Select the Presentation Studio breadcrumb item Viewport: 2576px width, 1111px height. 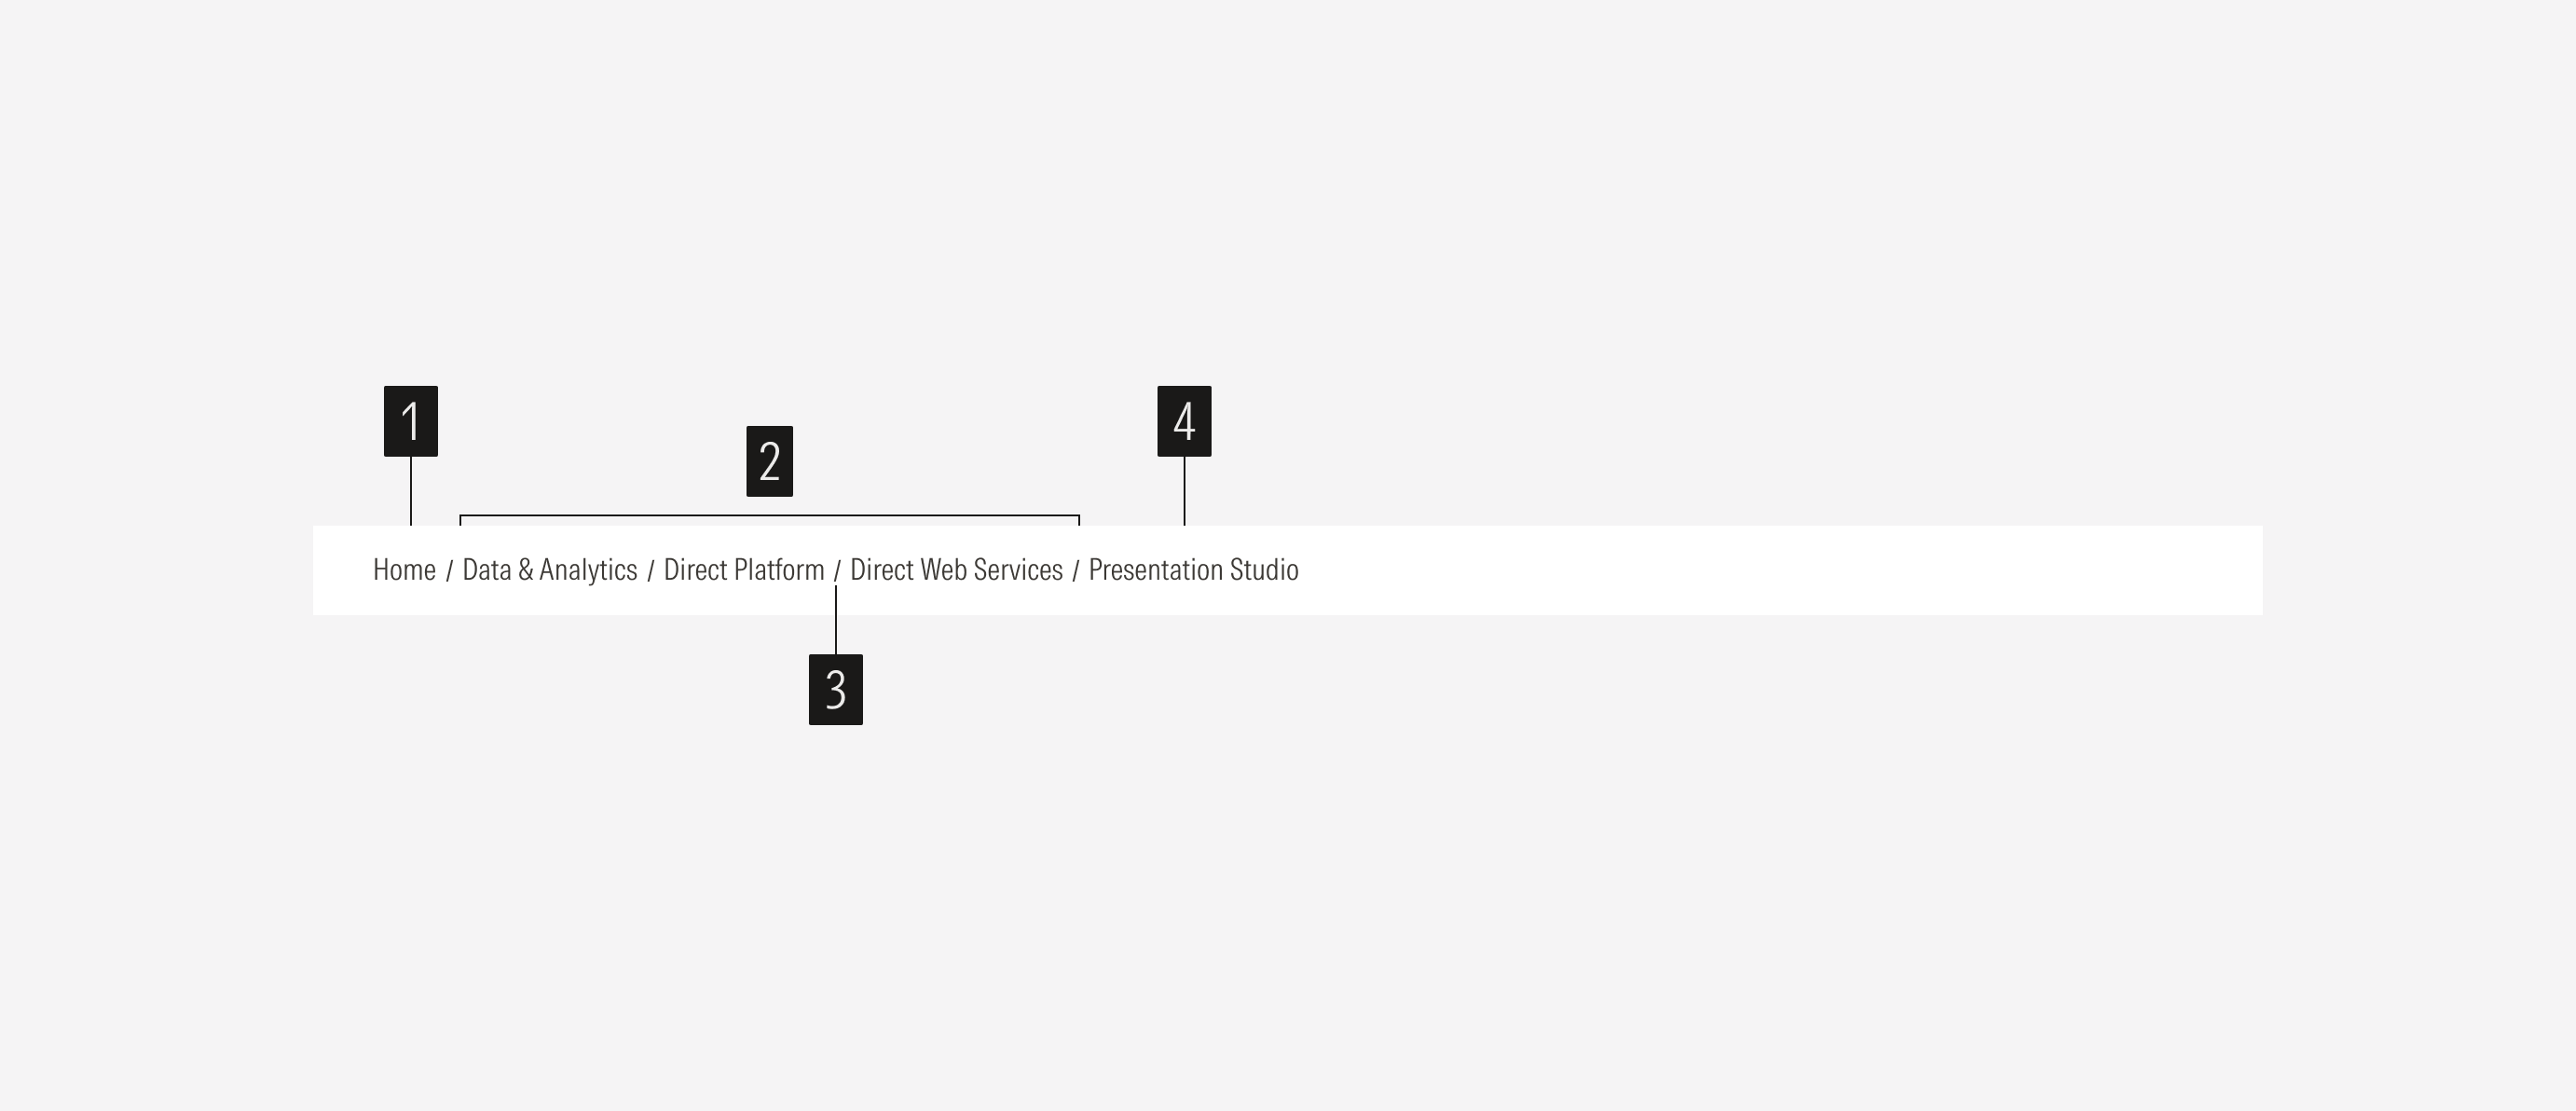(1193, 570)
